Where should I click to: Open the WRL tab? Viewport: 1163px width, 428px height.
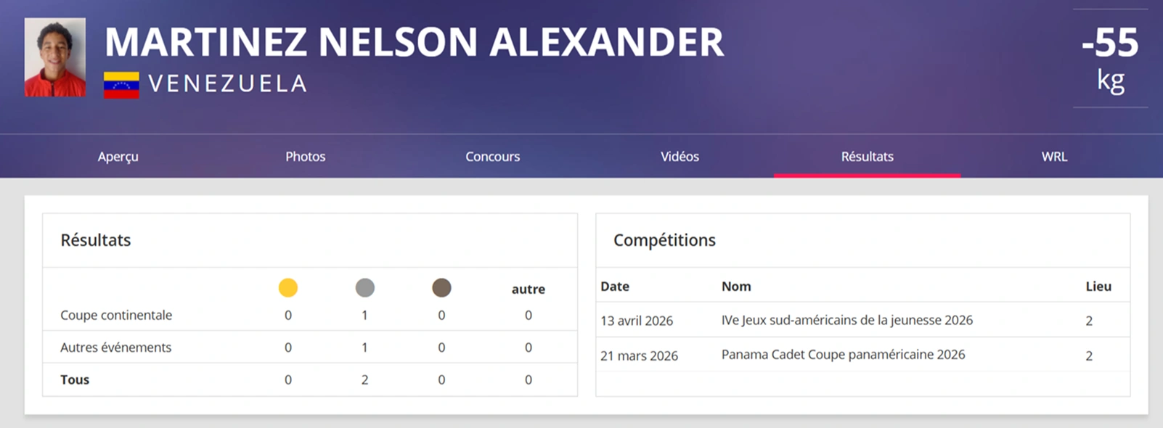click(x=1054, y=157)
